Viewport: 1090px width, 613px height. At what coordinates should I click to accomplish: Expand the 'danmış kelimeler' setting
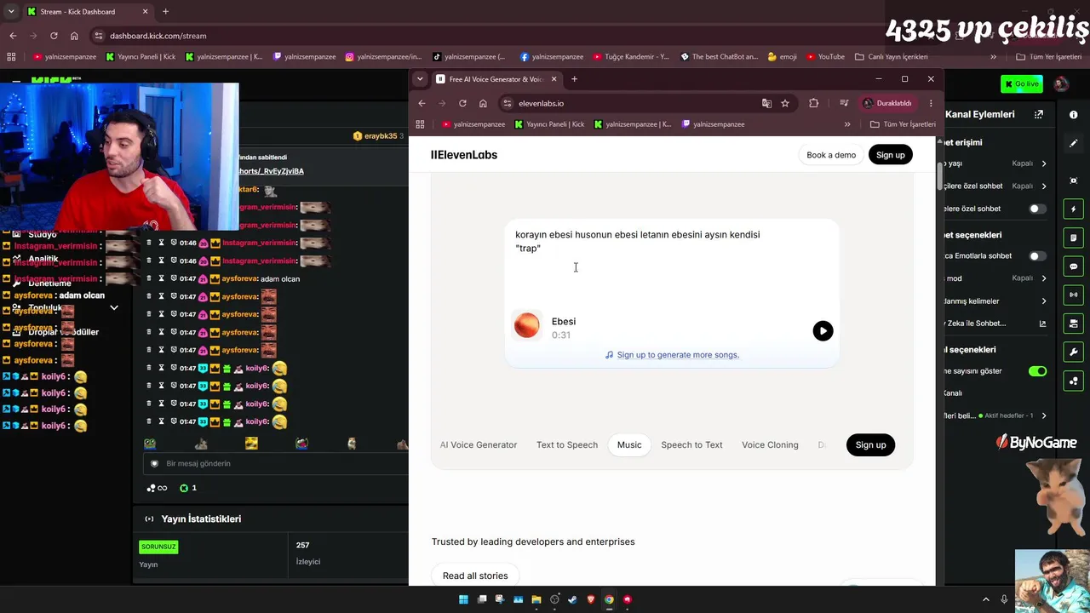(1044, 301)
